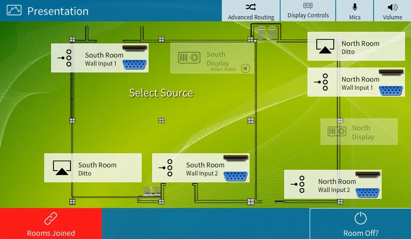Tap the Mics microphone icon

pos(355,7)
